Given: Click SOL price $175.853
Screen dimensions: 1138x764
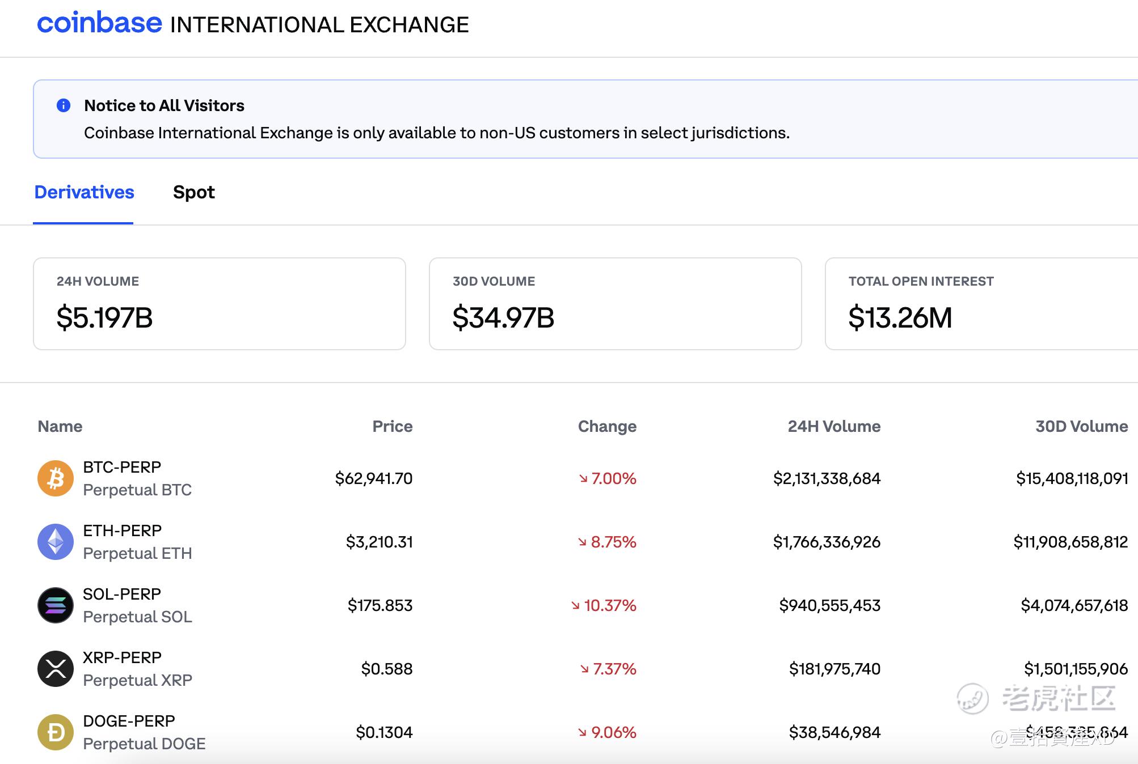Looking at the screenshot, I should click(x=380, y=605).
